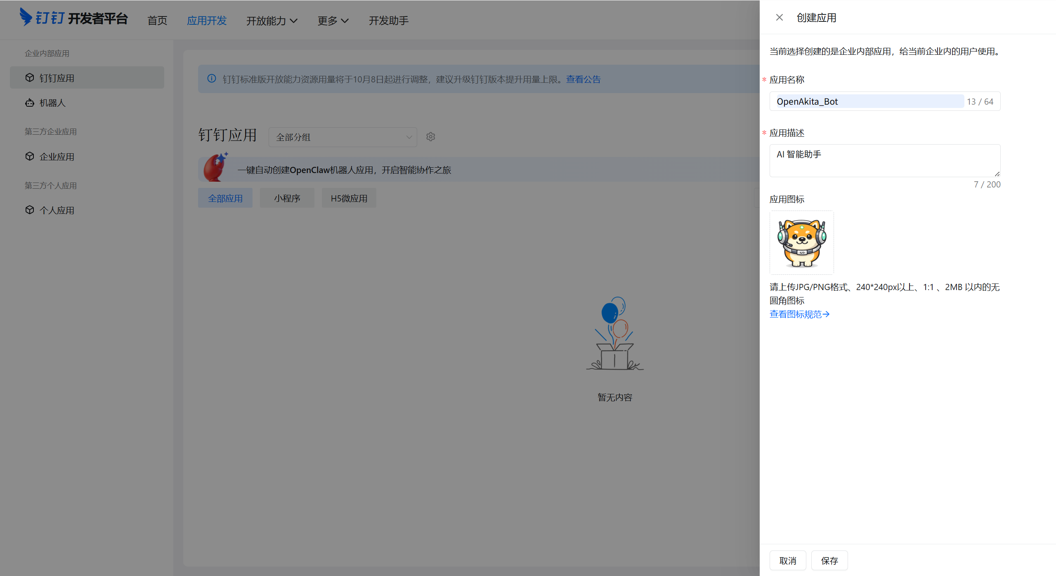Switch to the 全部应用 tab
1056x576 pixels.
point(225,198)
